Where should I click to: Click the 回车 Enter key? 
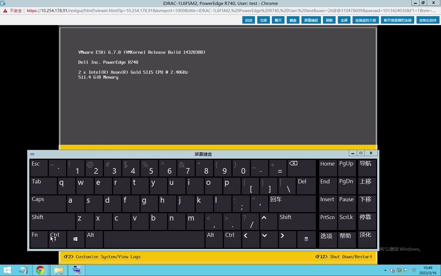pos(292,204)
